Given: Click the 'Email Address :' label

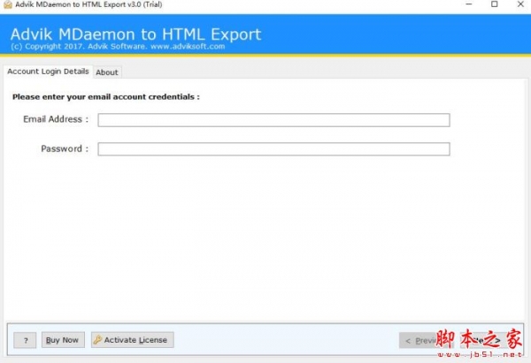Looking at the screenshot, I should tap(56, 119).
